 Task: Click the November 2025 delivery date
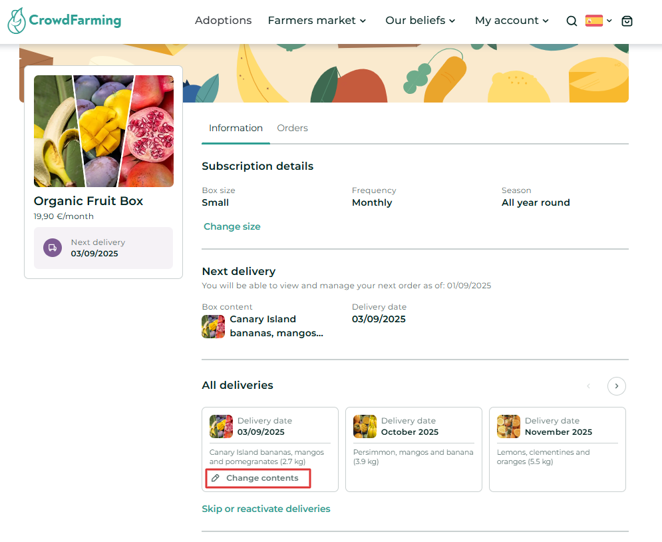click(558, 432)
